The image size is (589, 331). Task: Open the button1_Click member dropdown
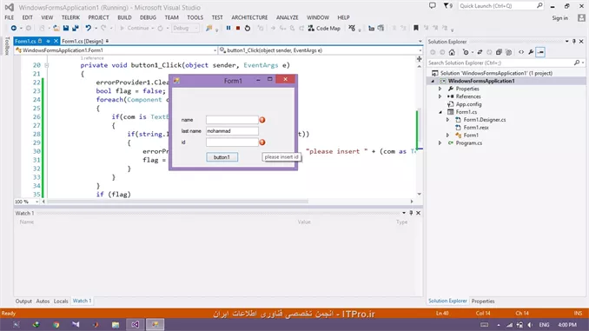coord(321,50)
